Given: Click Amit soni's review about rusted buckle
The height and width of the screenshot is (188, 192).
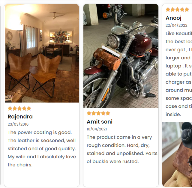Looking at the screenshot, I should [122, 149].
